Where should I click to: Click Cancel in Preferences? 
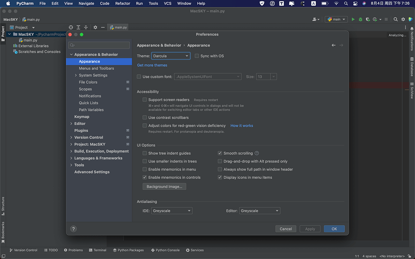click(x=286, y=229)
